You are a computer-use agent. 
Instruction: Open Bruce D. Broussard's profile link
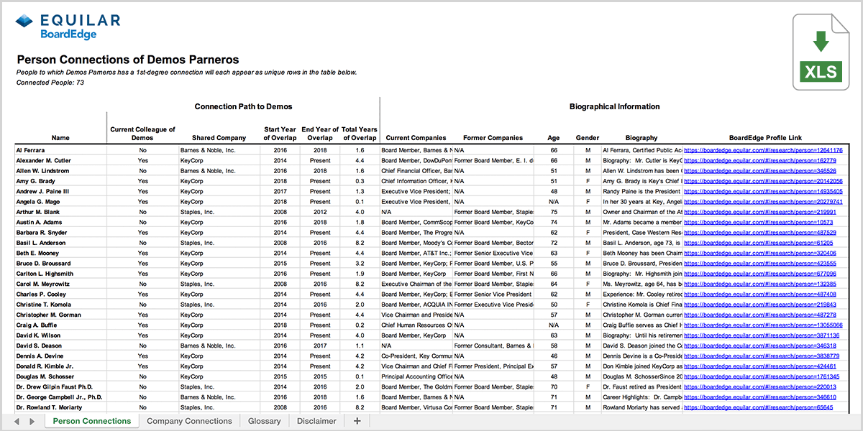pyautogui.click(x=760, y=264)
